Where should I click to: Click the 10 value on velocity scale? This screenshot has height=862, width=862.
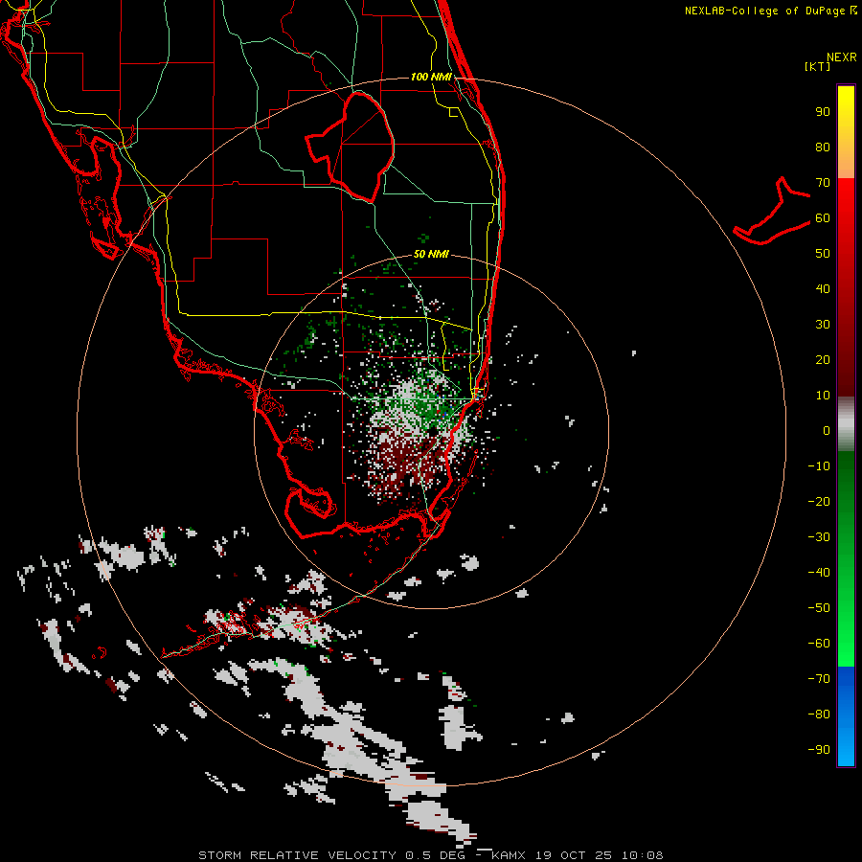point(823,396)
